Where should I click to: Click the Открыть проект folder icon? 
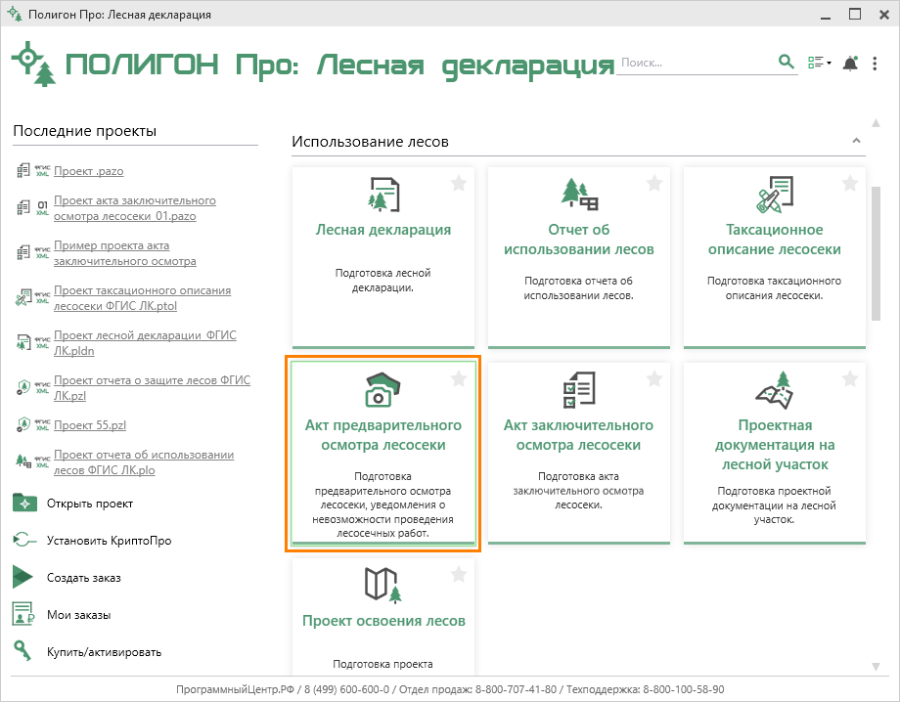24,503
